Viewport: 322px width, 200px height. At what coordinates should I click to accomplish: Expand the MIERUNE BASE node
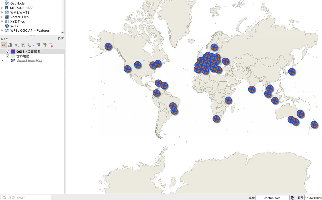click(x=2, y=8)
